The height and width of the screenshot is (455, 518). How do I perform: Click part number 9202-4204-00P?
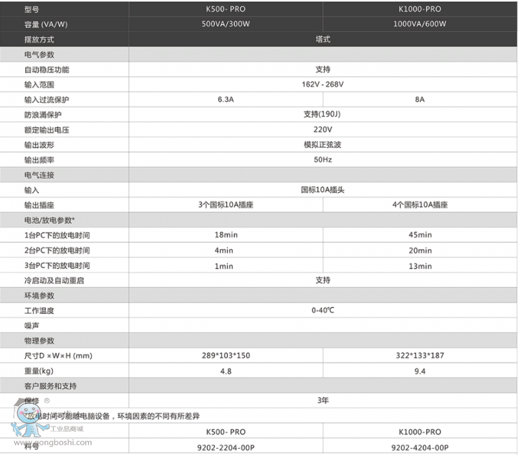(420, 447)
